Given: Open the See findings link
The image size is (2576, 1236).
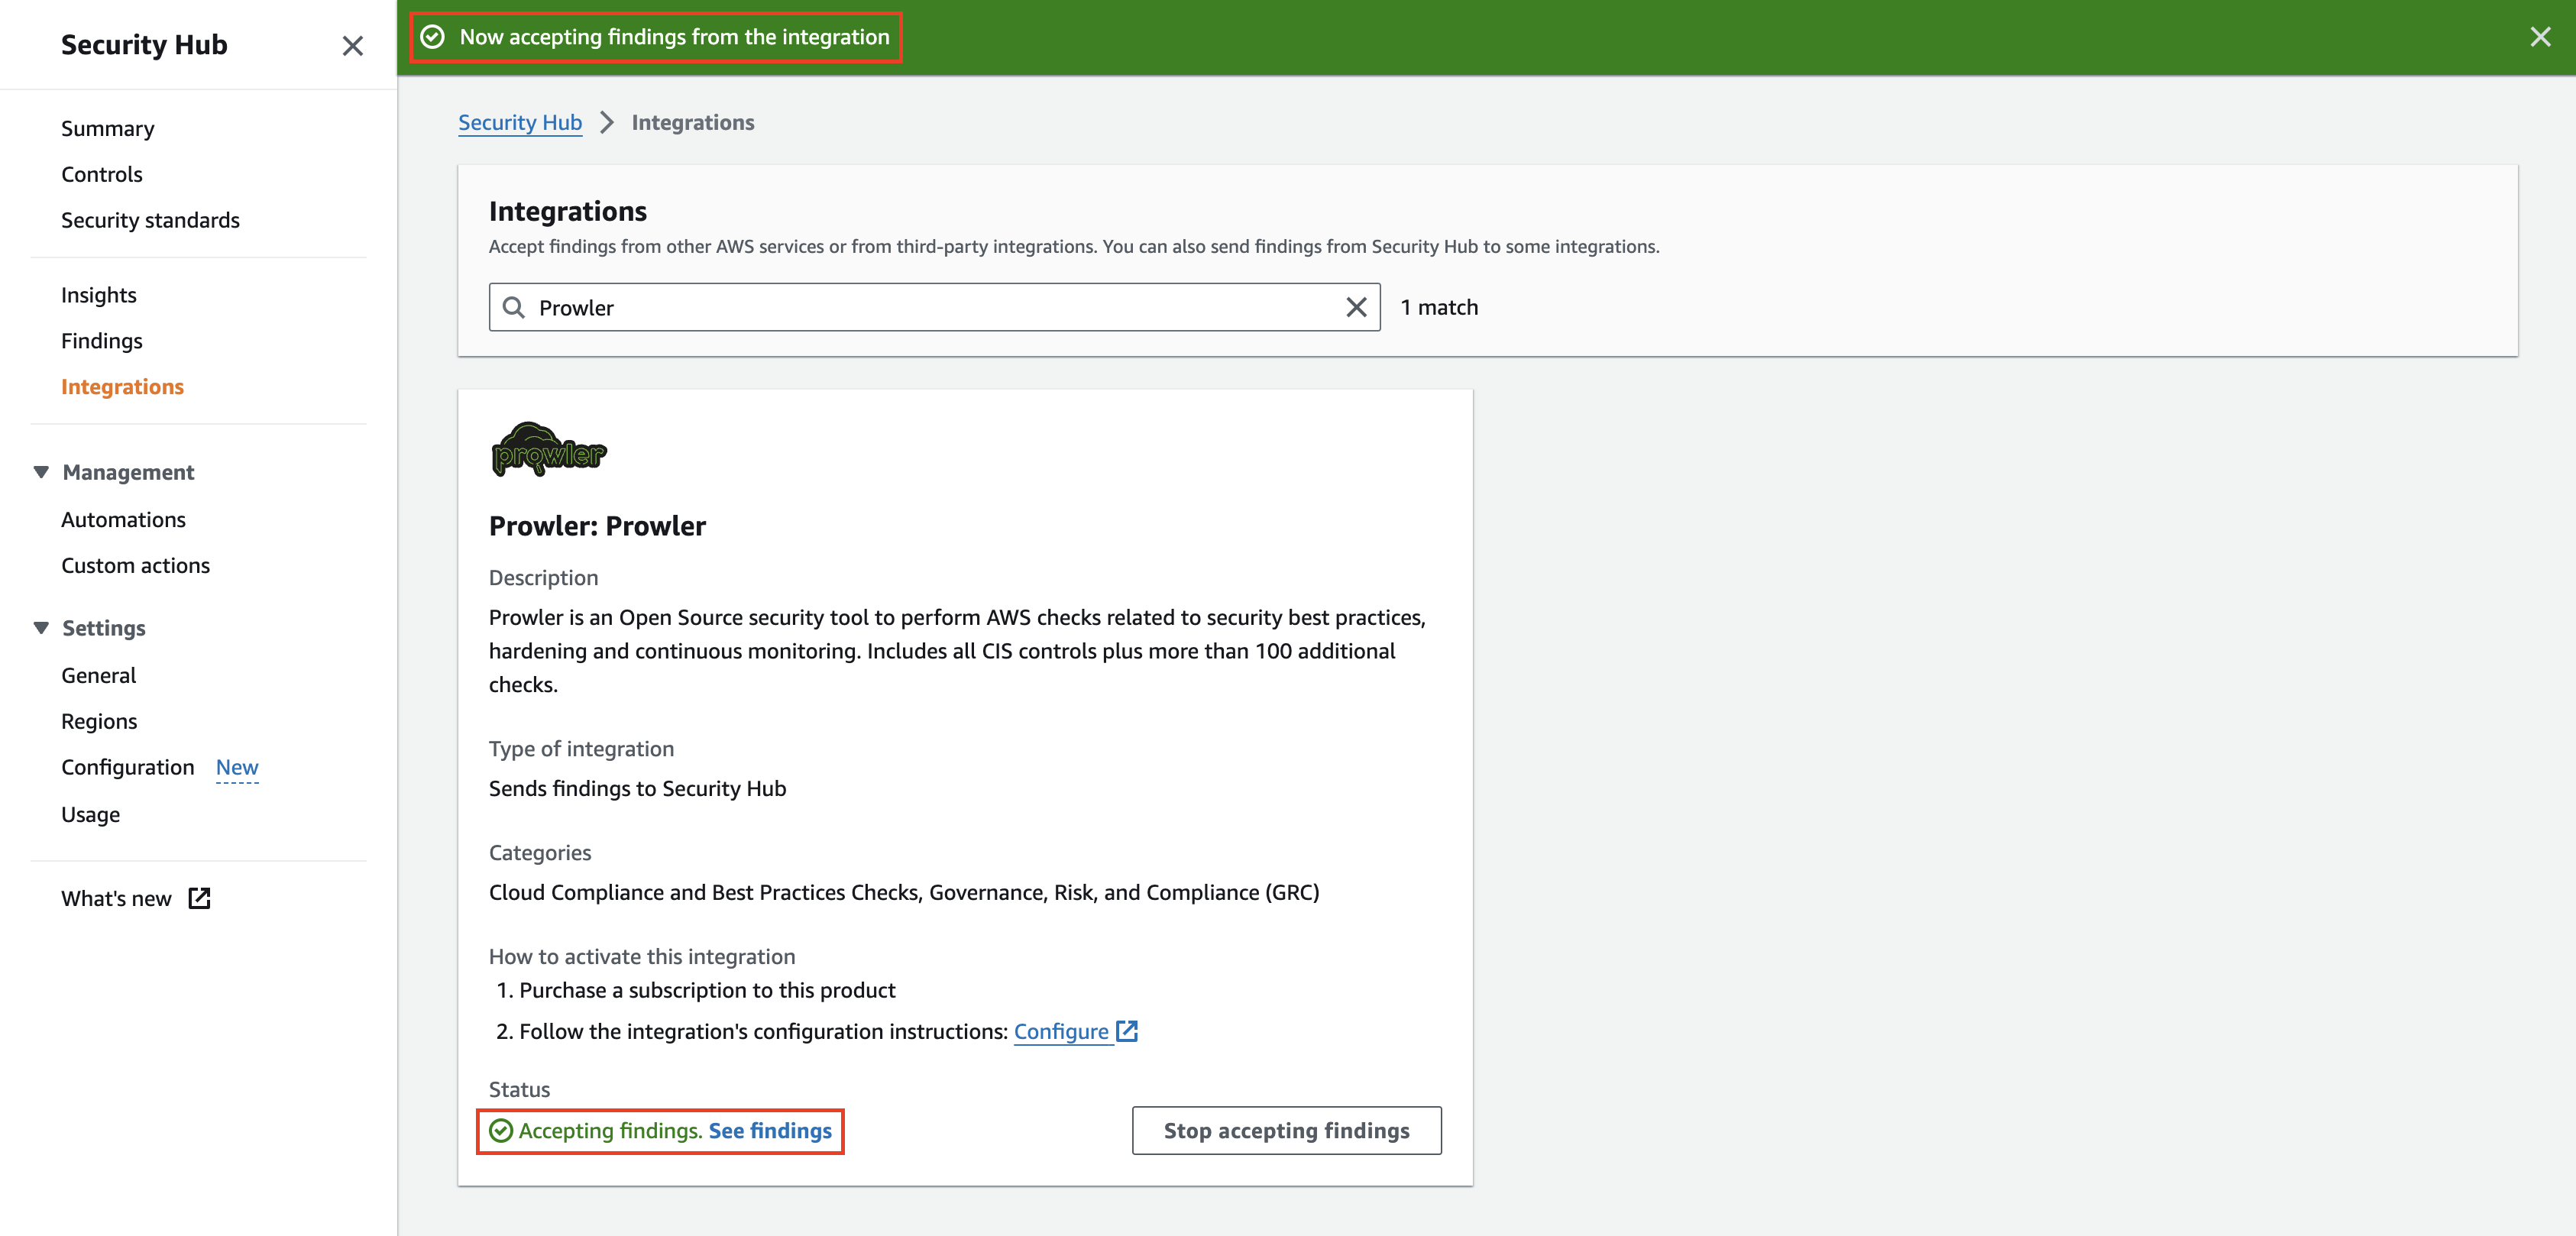Looking at the screenshot, I should click(x=769, y=1131).
